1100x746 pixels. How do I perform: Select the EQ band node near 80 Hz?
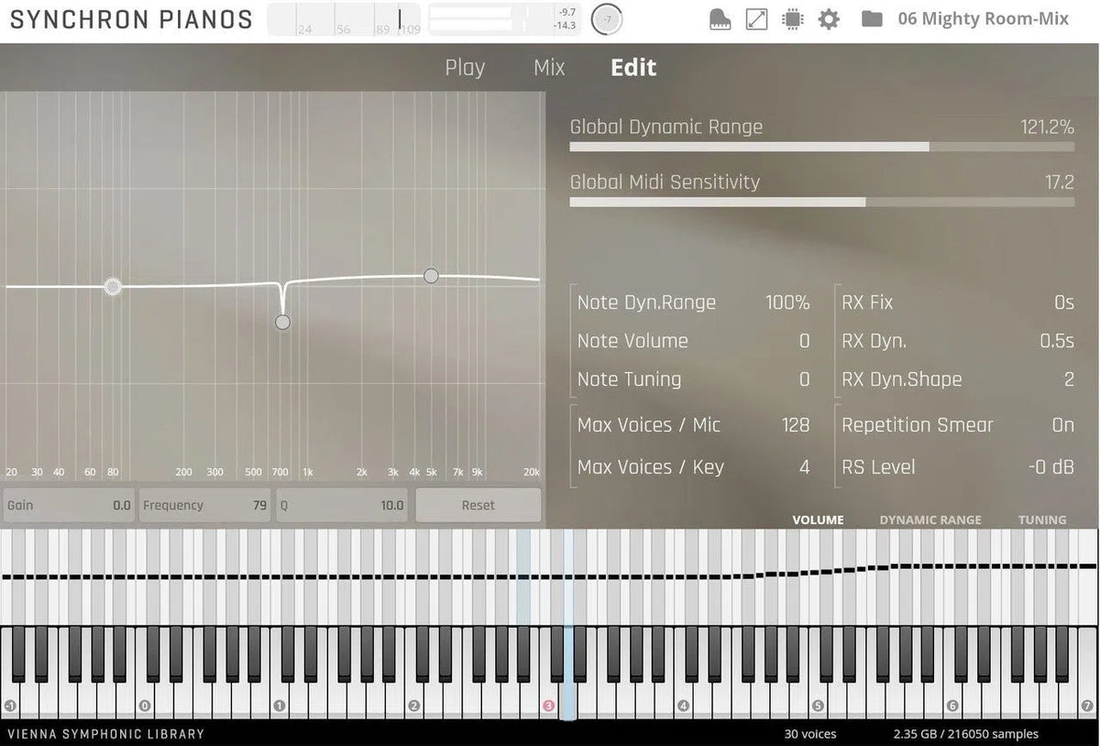tap(113, 287)
